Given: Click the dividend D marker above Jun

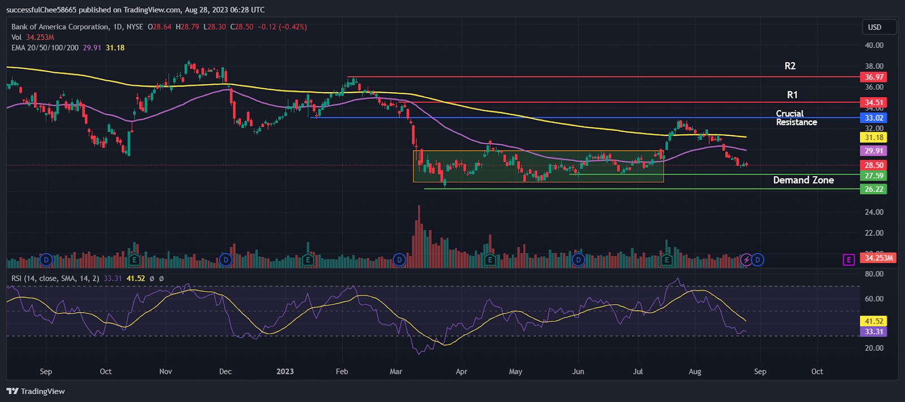Looking at the screenshot, I should tap(578, 260).
